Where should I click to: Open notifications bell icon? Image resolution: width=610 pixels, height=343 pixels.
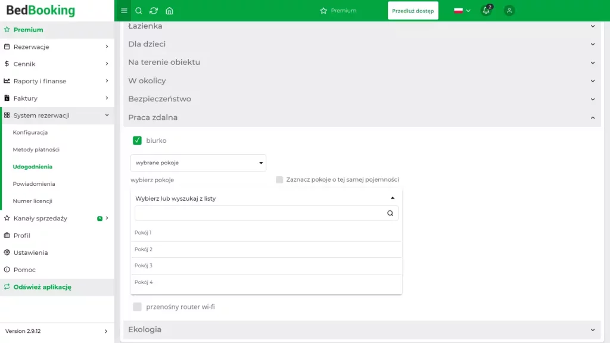pyautogui.click(x=486, y=11)
